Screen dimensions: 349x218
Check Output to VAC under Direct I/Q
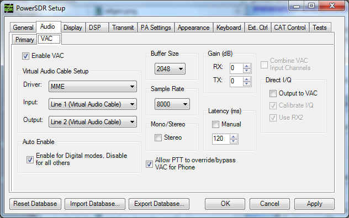tap(273, 93)
